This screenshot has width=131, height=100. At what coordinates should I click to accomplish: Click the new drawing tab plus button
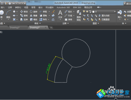point(51,28)
